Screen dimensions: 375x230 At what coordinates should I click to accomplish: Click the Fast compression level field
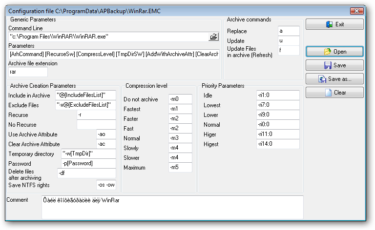(x=180, y=128)
